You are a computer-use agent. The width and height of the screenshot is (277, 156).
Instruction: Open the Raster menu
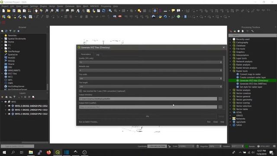[60, 6]
